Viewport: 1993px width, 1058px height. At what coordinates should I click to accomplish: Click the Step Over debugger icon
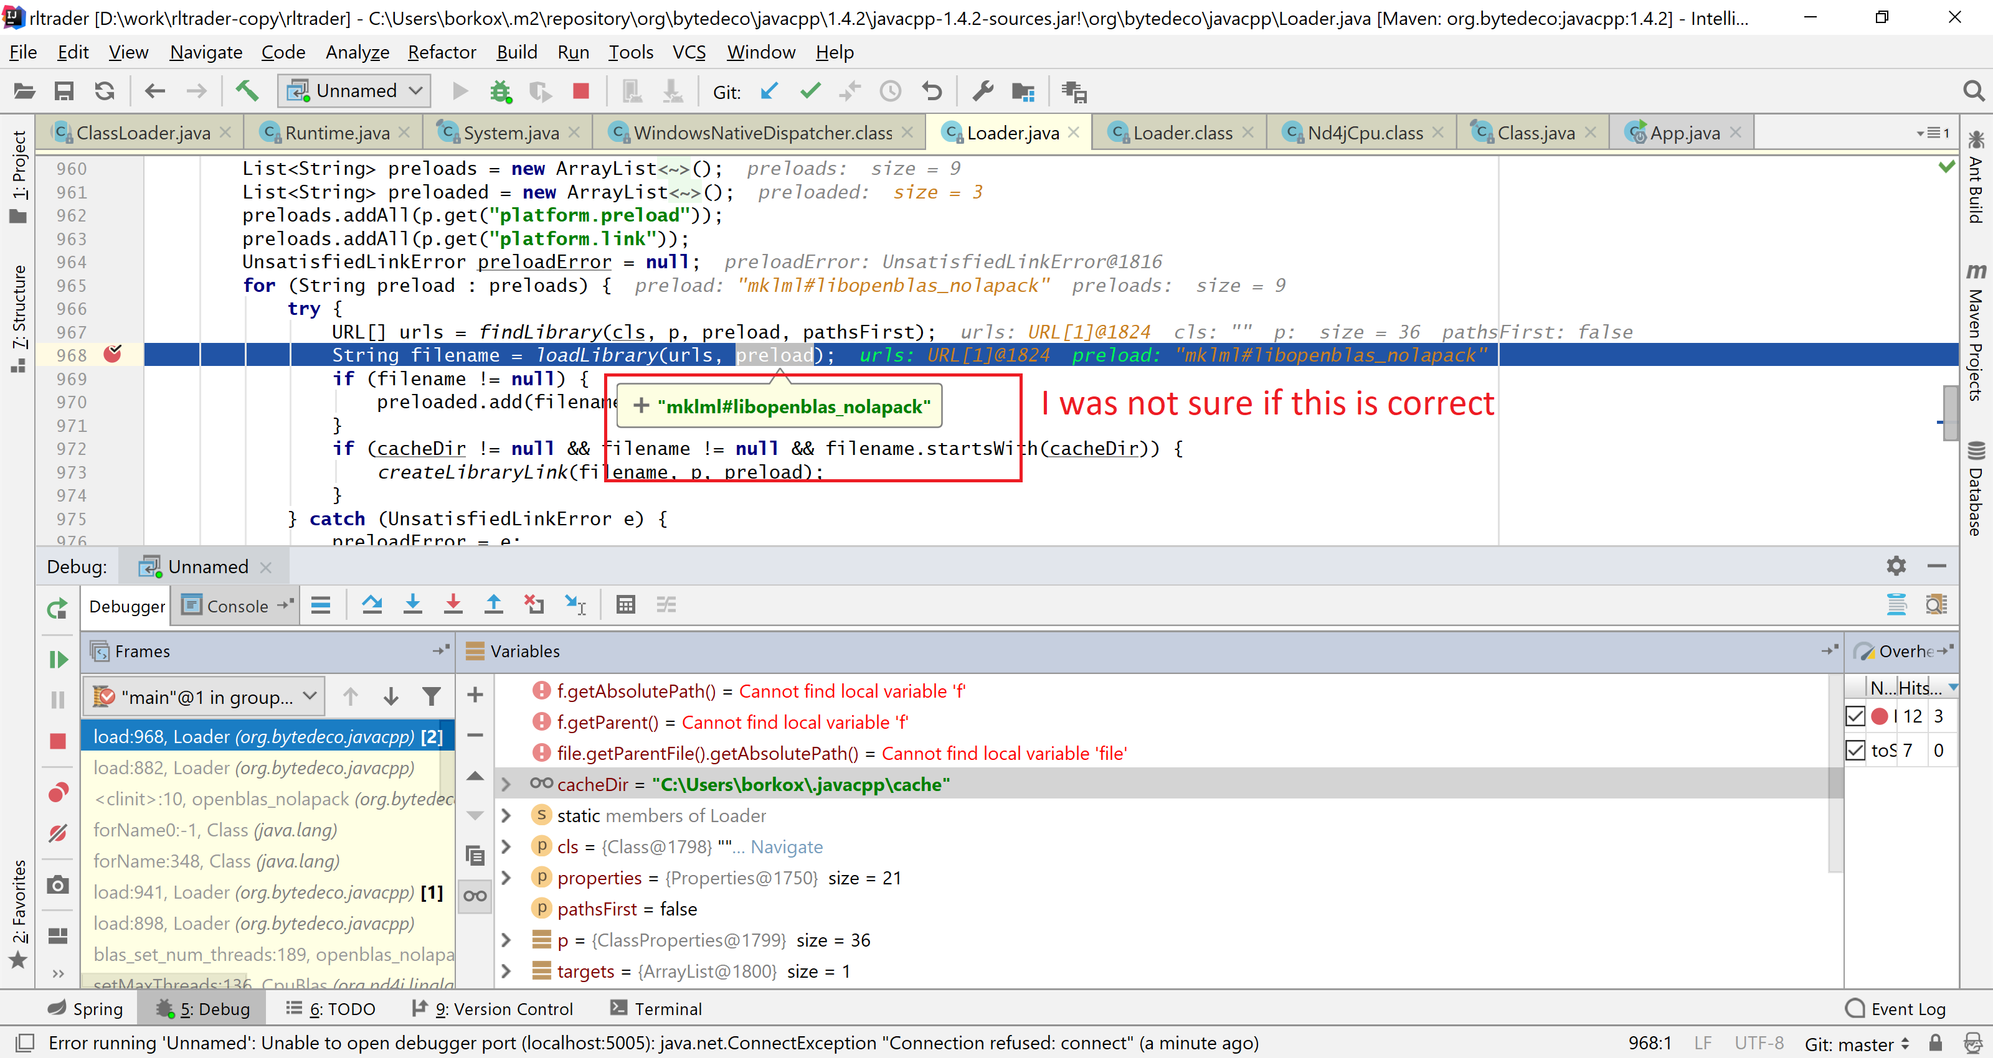(372, 606)
